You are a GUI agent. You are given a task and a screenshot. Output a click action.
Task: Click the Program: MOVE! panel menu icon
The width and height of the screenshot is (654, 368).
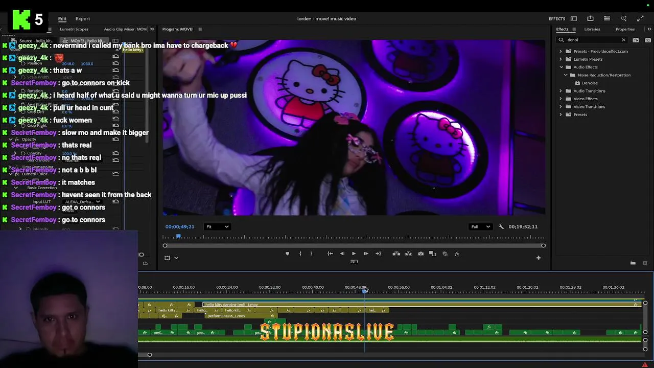point(200,29)
